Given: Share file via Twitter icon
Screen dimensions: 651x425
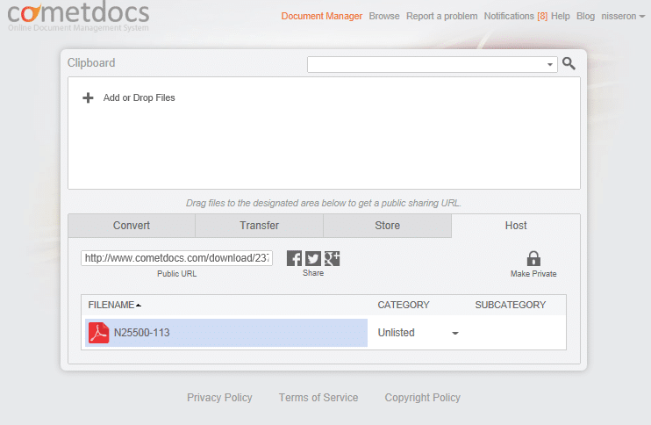Looking at the screenshot, I should pyautogui.click(x=313, y=258).
